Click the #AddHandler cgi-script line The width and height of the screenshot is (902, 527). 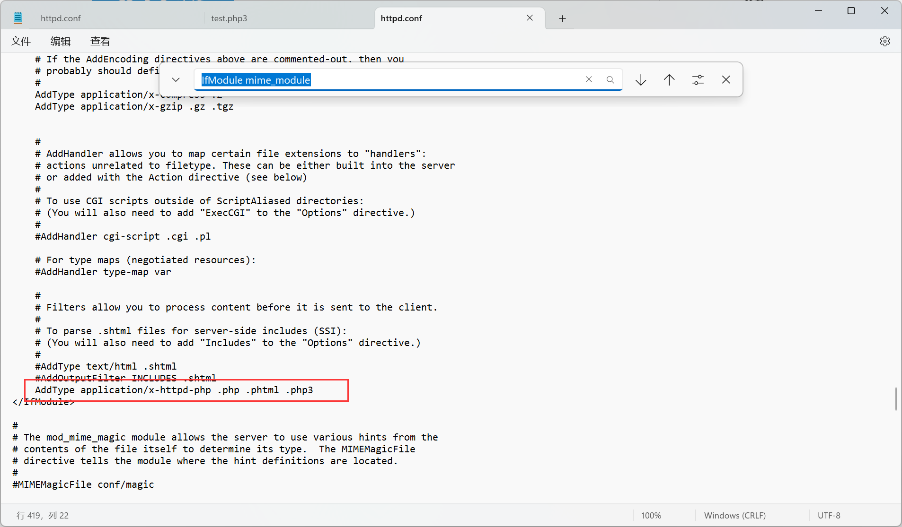pos(123,236)
